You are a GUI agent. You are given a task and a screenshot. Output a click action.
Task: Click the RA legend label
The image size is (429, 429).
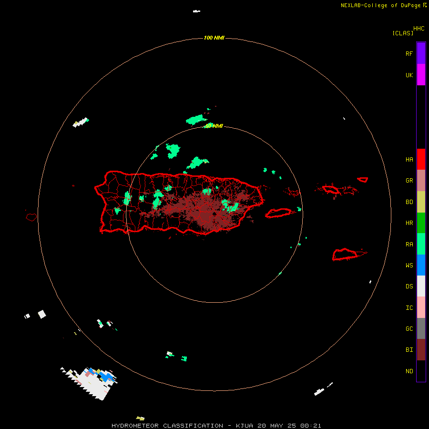pyautogui.click(x=409, y=245)
